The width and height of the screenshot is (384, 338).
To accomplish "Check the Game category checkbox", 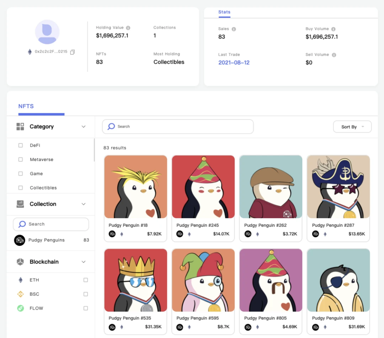I will pyautogui.click(x=21, y=173).
